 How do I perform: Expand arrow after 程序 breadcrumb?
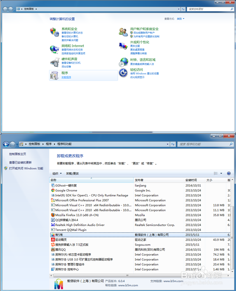pyautogui.click(x=54, y=144)
